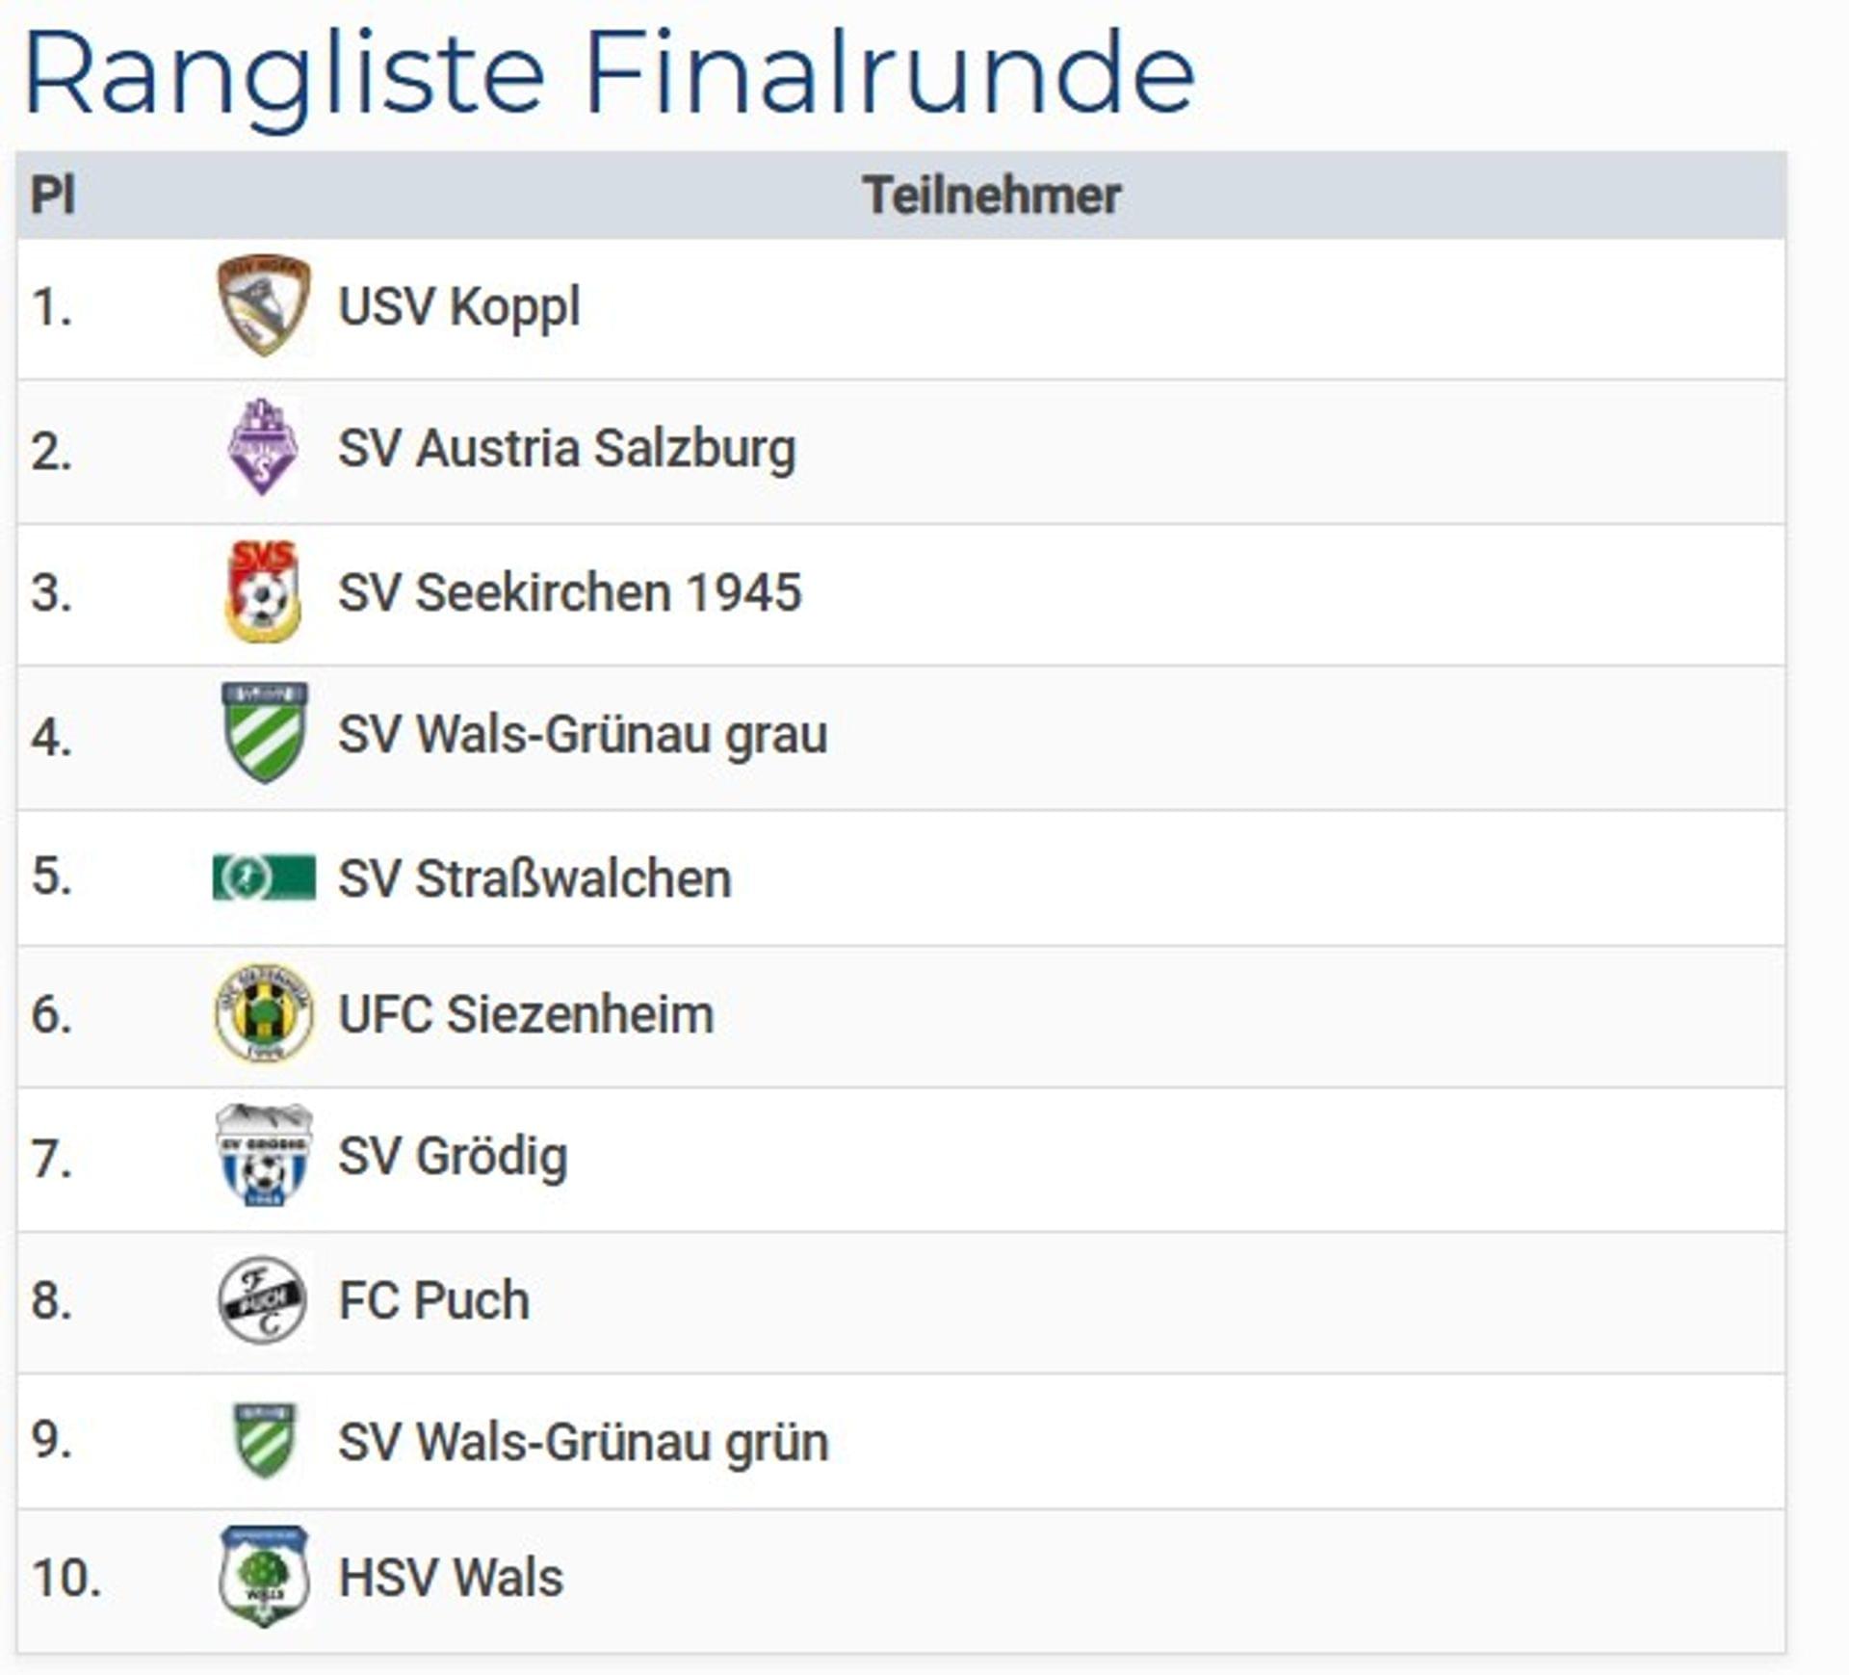Screen dimensions: 1849x1675
Task: Click the Rangliste Finalrunde heading
Action: (609, 73)
